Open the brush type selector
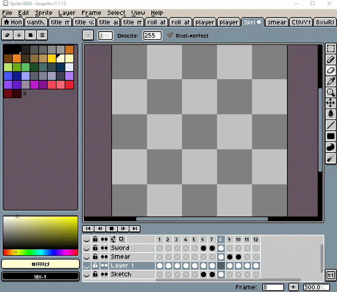 pyautogui.click(x=88, y=35)
